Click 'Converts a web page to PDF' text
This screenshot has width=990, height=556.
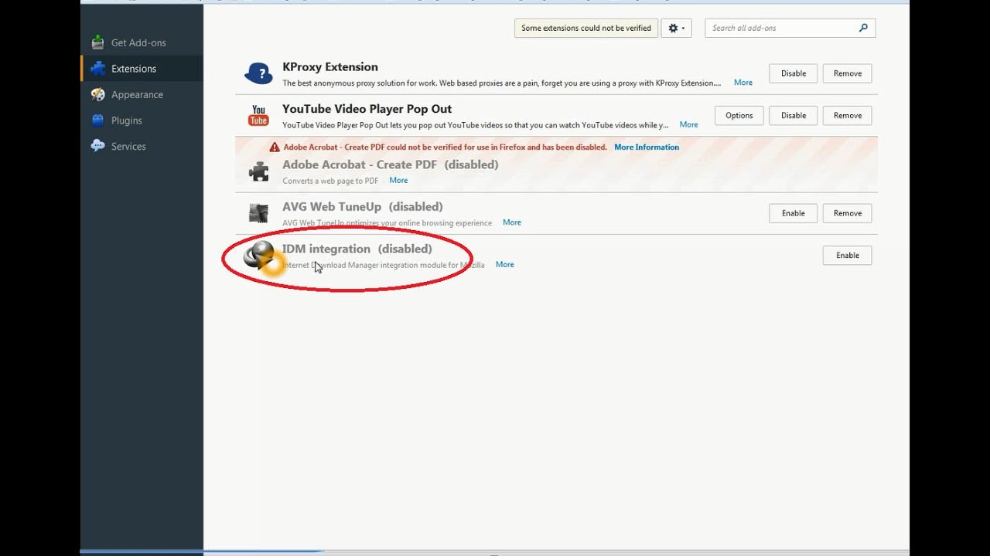(330, 181)
